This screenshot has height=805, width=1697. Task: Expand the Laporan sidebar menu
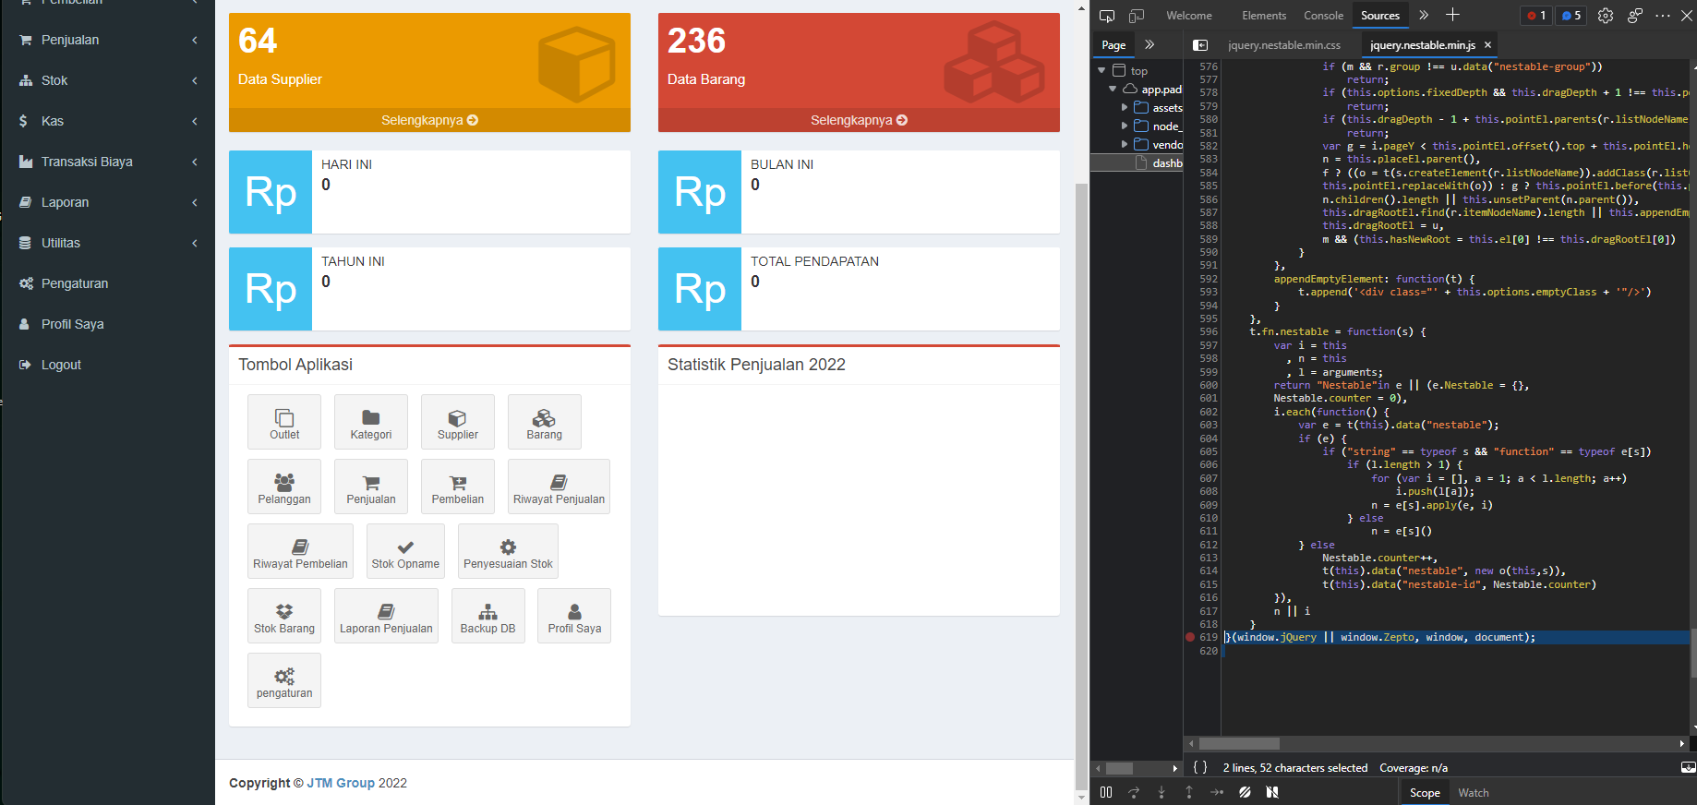point(108,202)
